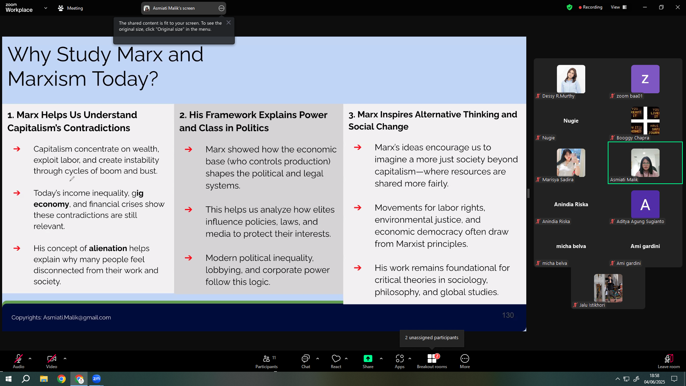Image resolution: width=686 pixels, height=386 pixels.
Task: Open audio options arrow next to Audio
Action: pos(30,358)
